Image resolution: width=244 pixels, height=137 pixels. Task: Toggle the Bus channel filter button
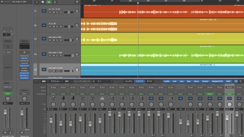(189, 81)
